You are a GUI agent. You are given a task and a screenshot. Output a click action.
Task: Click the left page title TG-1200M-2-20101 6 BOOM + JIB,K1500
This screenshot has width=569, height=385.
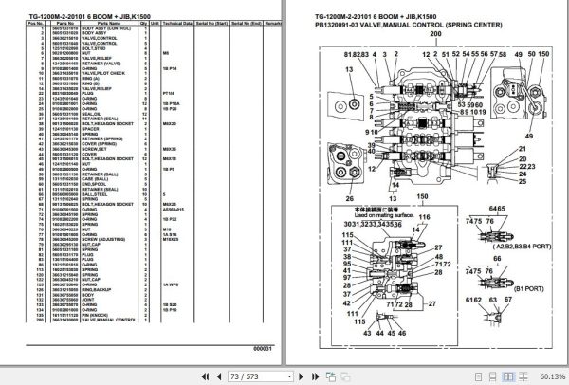[x=90, y=17]
